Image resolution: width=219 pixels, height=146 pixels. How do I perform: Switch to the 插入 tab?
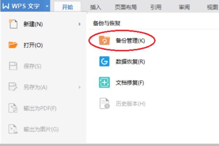pos(96,7)
